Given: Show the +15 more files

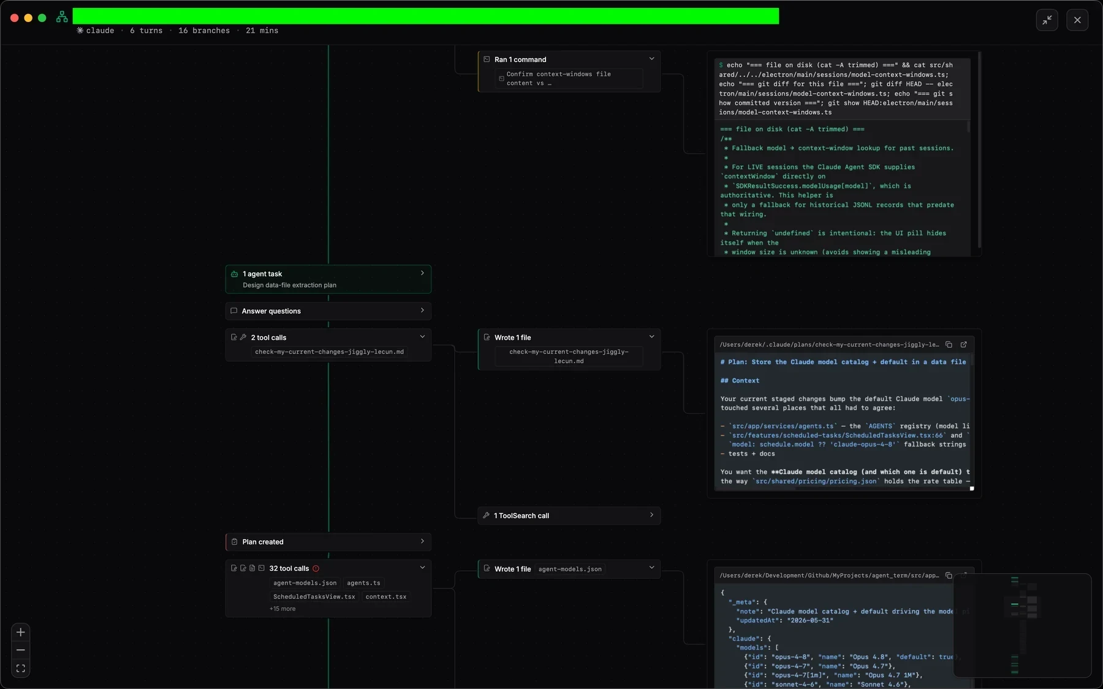Looking at the screenshot, I should pos(282,609).
